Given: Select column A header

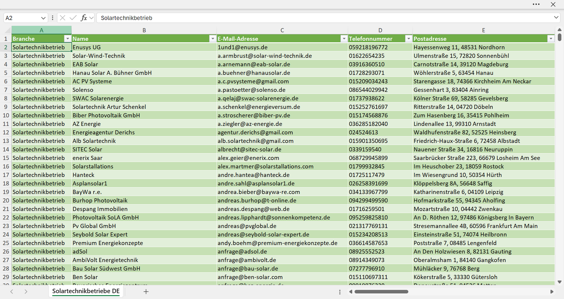Looking at the screenshot, I should coord(41,30).
